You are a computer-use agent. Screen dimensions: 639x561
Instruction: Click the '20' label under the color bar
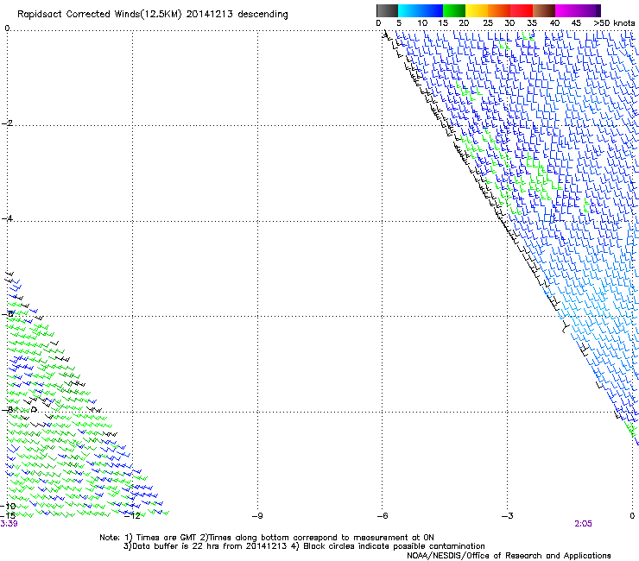point(464,23)
